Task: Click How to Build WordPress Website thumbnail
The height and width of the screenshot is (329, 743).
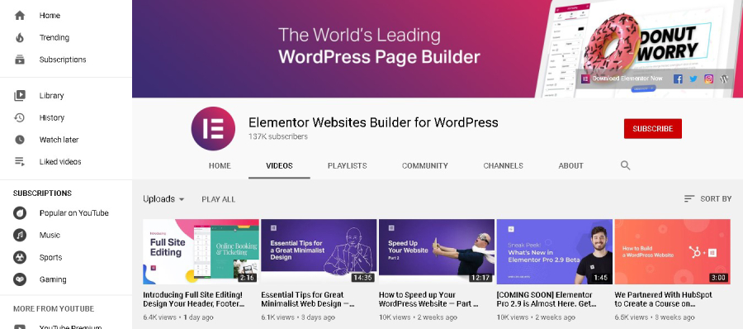Action: [672, 251]
